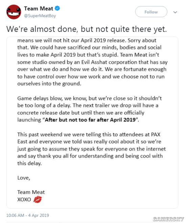Click the "Love," sign-off line

[x=24, y=178]
